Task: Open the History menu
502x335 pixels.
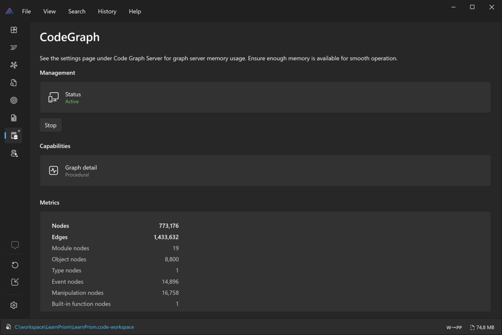Action: click(107, 11)
